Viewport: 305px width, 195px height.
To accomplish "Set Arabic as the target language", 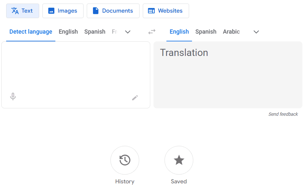I will pos(231,32).
